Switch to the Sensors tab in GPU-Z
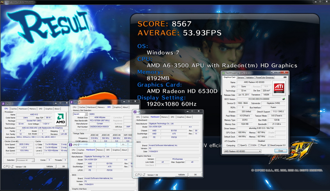This screenshot has width=330, height=191. (x=240, y=77)
